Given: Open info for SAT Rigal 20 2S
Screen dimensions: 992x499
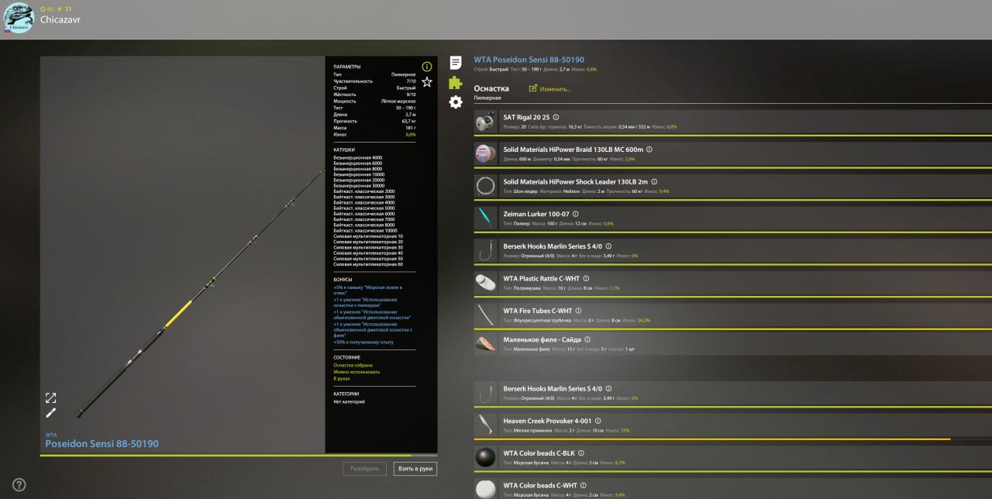Looking at the screenshot, I should (556, 117).
